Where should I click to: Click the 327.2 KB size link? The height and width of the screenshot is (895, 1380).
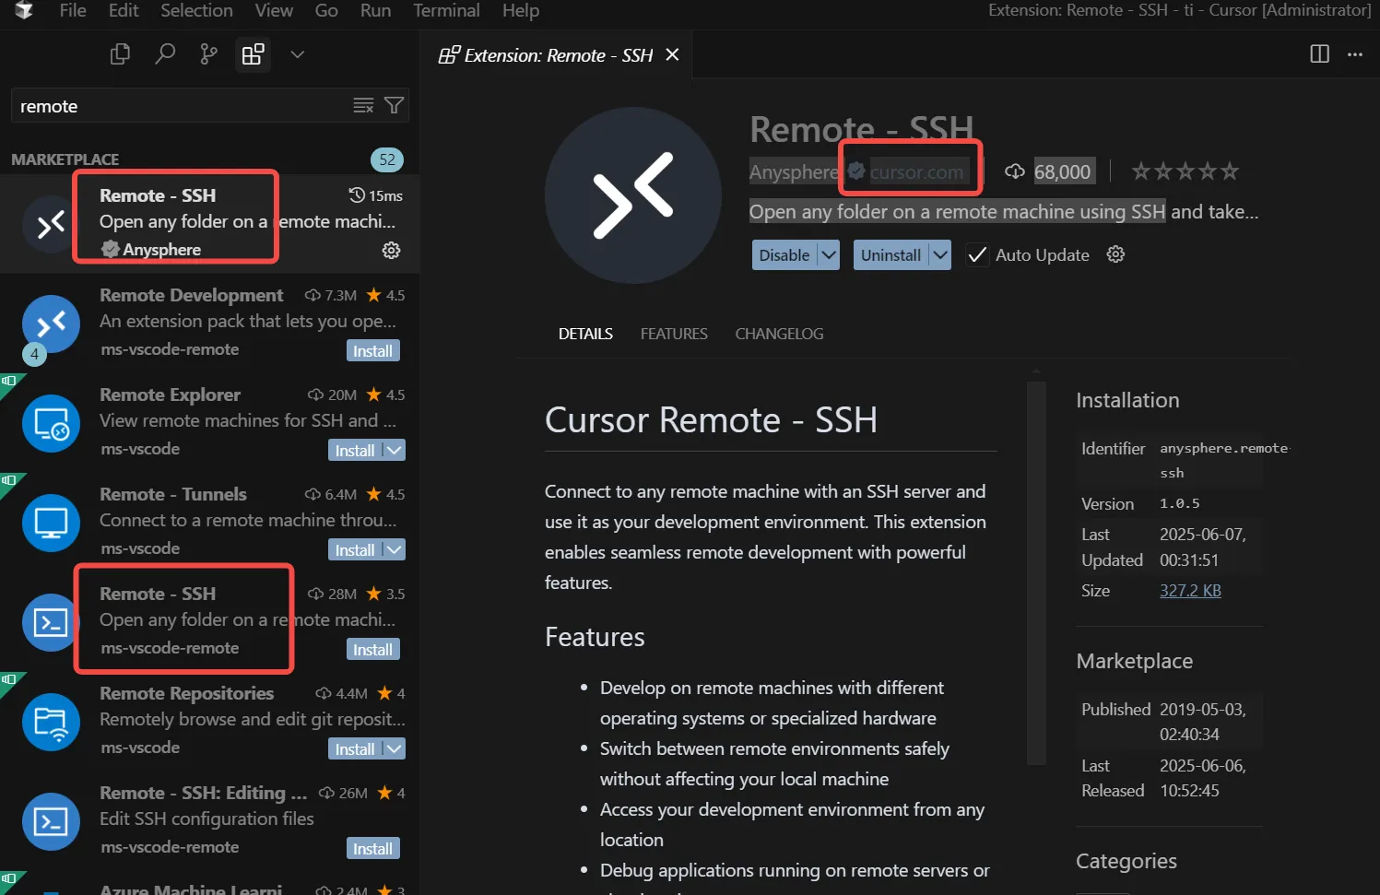click(x=1190, y=591)
